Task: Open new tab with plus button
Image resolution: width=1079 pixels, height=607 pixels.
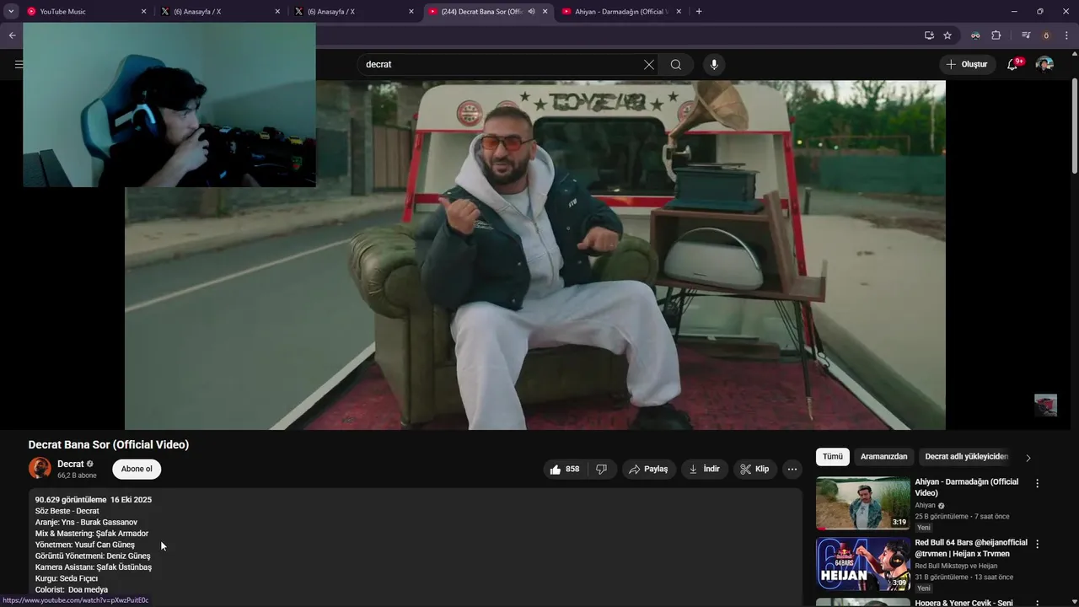Action: tap(699, 12)
